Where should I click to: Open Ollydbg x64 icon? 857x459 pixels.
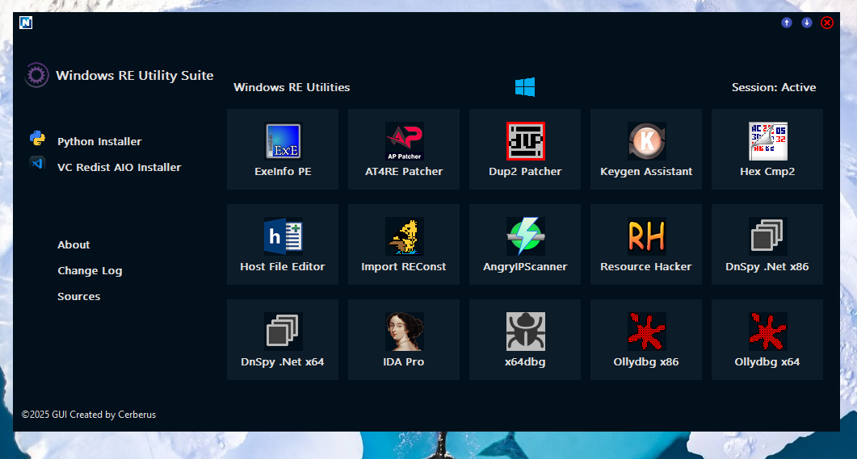tap(768, 332)
